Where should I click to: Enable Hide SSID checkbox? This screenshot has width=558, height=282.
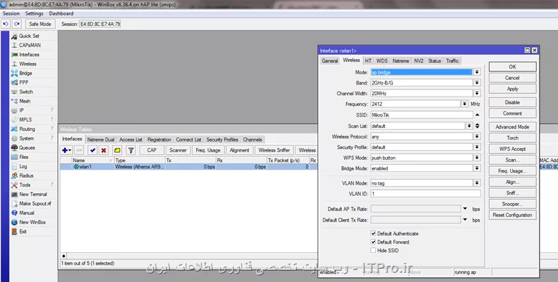point(373,250)
